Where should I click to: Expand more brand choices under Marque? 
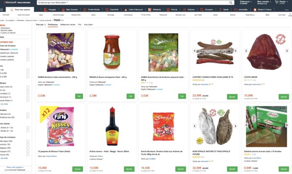tap(4, 104)
